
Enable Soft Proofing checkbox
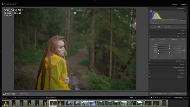click(18, 94)
